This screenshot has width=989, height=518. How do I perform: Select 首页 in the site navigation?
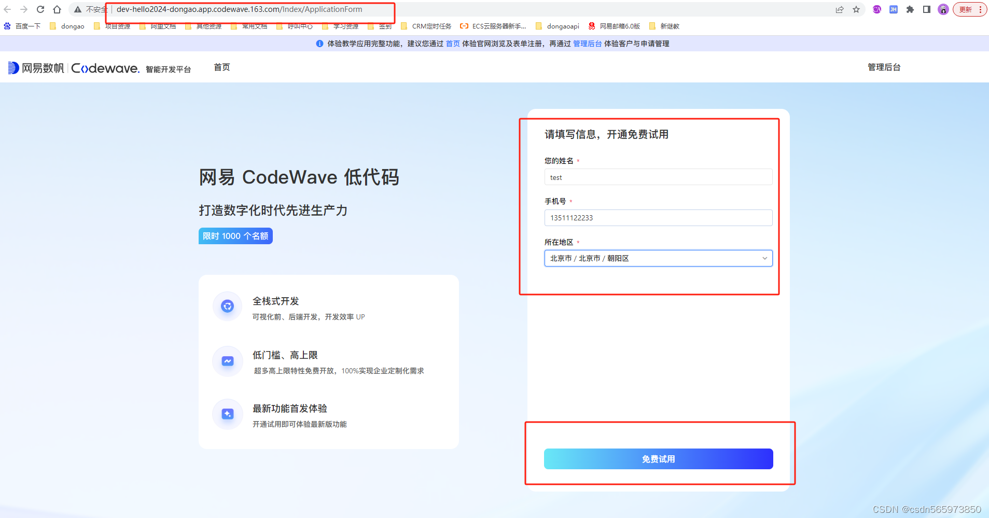coord(222,67)
